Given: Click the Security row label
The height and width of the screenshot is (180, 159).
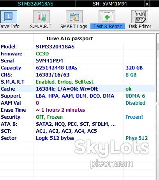Looking at the screenshot, I should tap(11, 117).
